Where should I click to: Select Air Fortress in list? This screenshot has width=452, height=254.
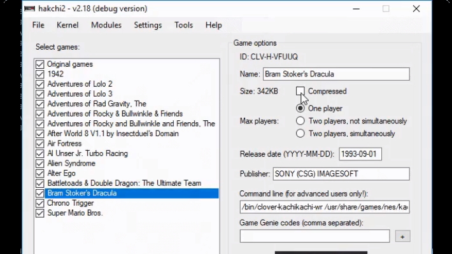[64, 144]
